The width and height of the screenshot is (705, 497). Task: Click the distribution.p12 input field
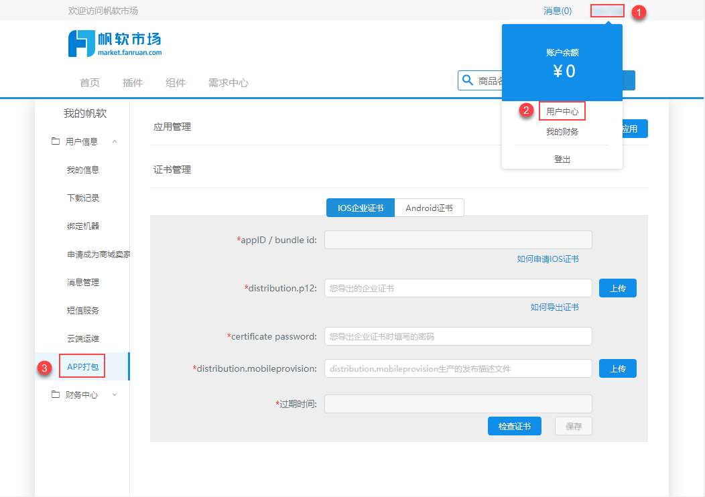(458, 288)
